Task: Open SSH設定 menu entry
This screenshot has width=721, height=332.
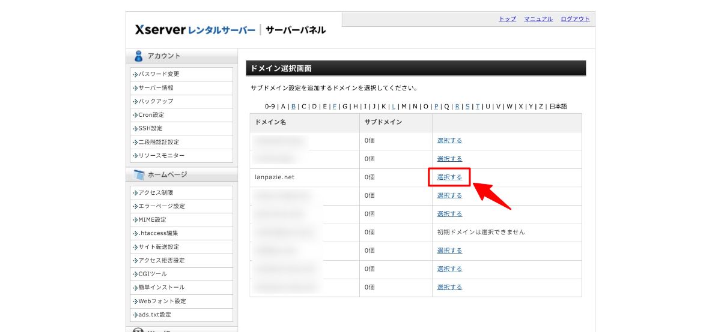Action: [150, 128]
